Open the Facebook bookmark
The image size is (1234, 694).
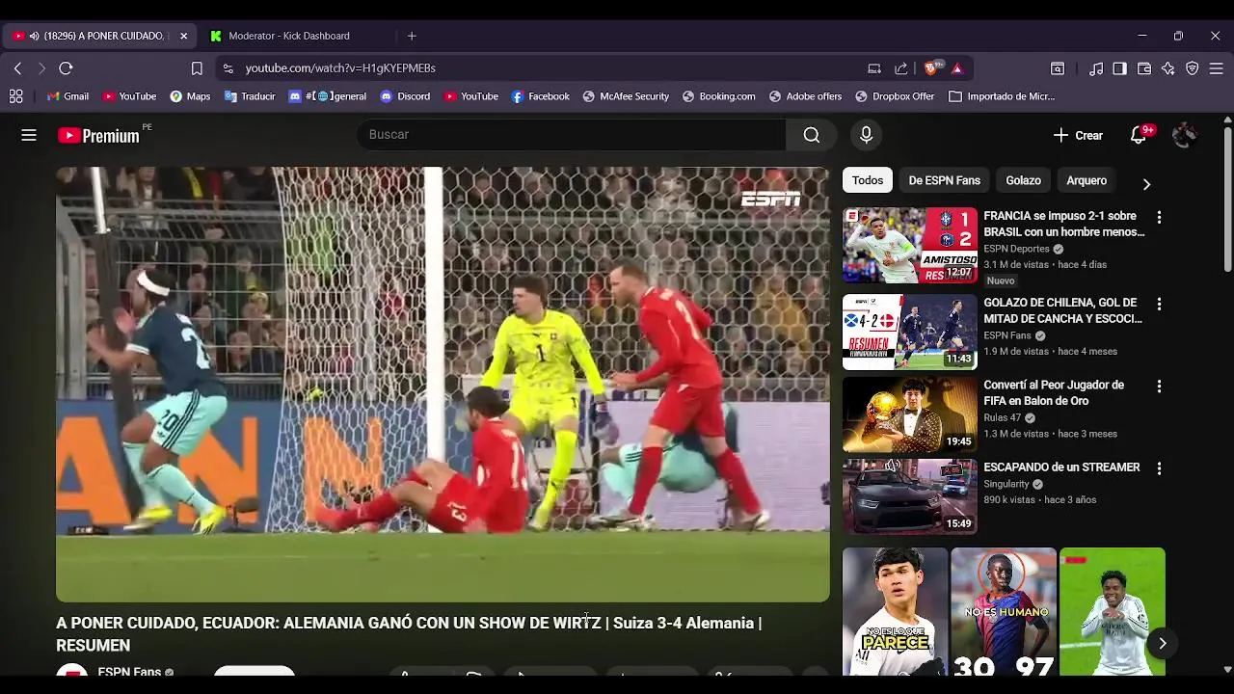tap(540, 96)
